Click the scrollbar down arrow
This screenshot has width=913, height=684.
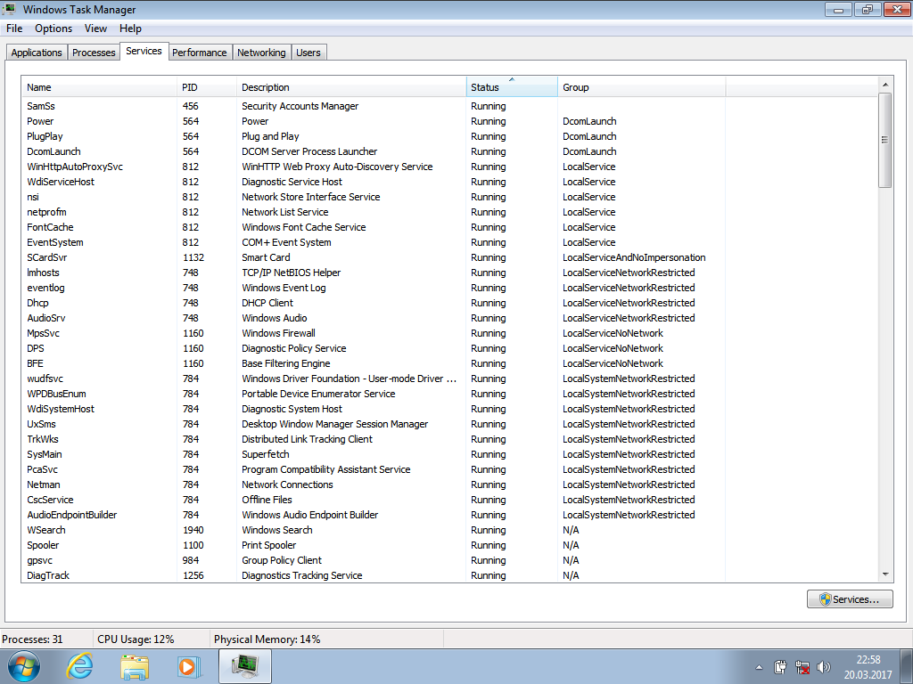pos(885,574)
